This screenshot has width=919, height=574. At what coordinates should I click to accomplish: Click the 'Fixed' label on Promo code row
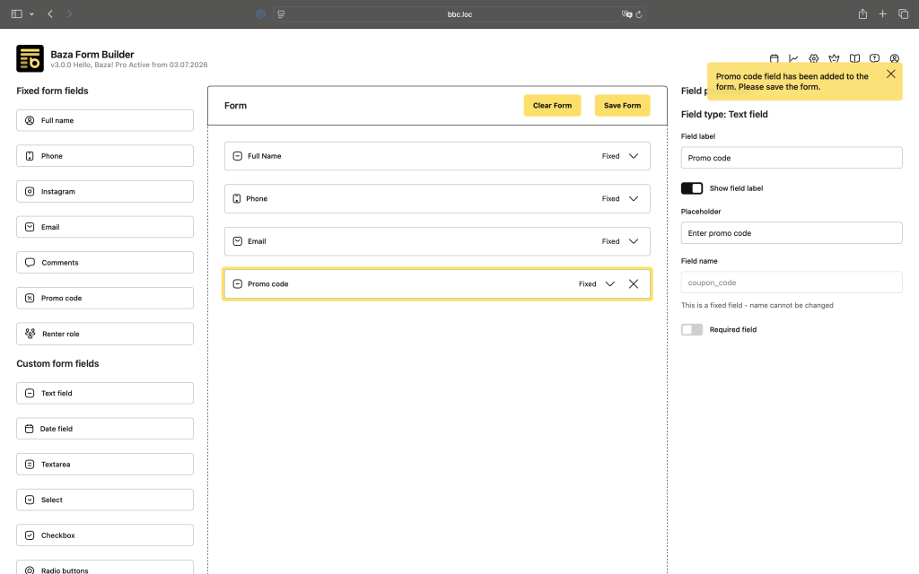pyautogui.click(x=587, y=284)
